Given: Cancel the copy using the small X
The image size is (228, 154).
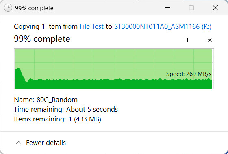Looking at the screenshot, I should [210, 40].
